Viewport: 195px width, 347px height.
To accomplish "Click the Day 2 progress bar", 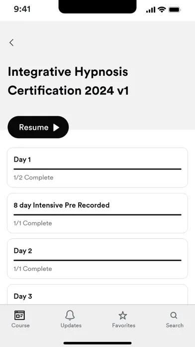I will [x=97, y=260].
